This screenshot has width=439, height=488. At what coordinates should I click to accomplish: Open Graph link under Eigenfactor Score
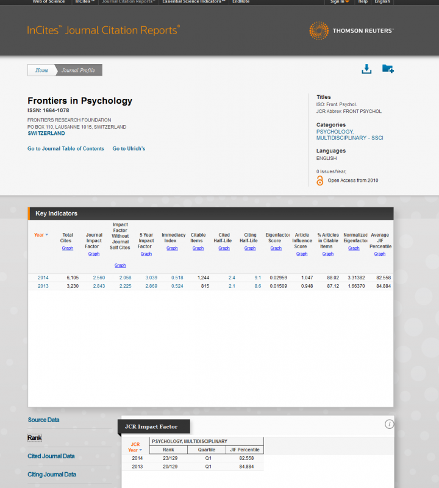[276, 248]
